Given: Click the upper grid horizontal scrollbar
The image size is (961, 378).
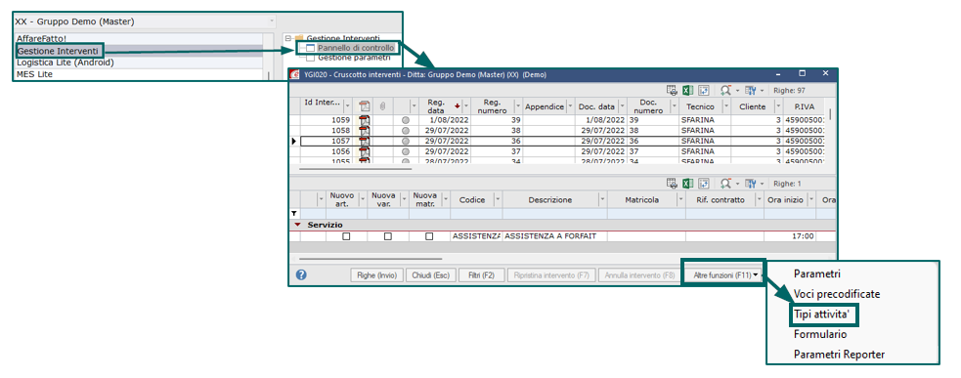Looking at the screenshot, I should [x=356, y=168].
